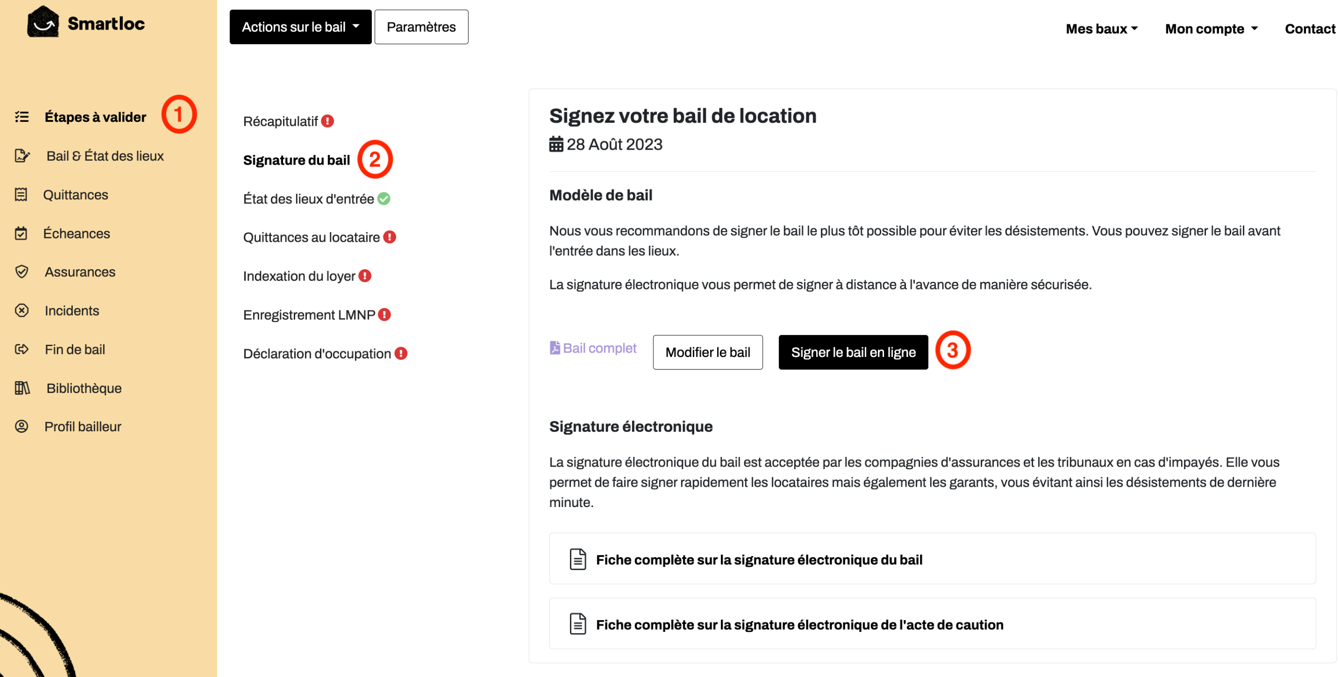Open the Mes baux dropdown menu
This screenshot has width=1338, height=677.
[x=1102, y=29]
